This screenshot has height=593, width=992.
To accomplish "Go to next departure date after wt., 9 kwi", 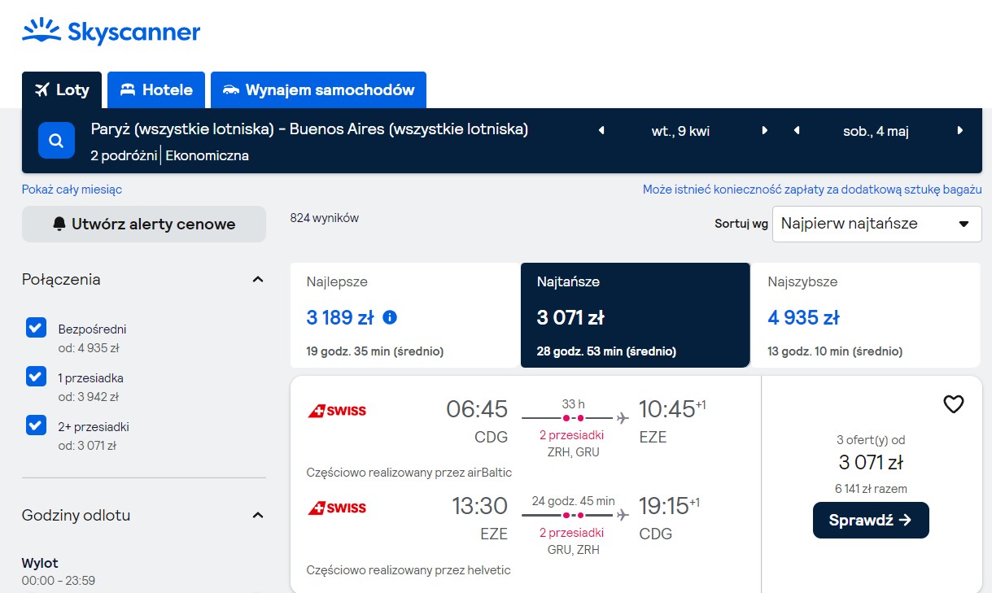I will pyautogui.click(x=764, y=130).
